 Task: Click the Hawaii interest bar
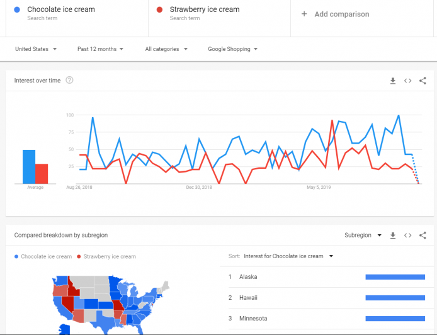point(395,298)
